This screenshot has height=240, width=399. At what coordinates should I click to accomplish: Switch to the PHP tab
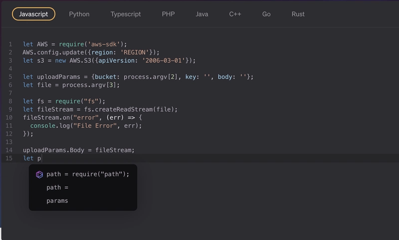[x=168, y=14]
